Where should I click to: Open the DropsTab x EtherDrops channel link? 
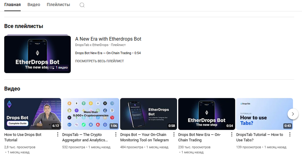[92, 45]
